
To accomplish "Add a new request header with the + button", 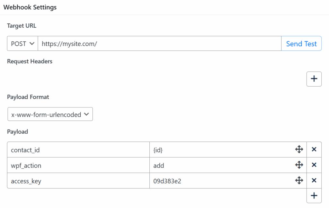I will [314, 79].
